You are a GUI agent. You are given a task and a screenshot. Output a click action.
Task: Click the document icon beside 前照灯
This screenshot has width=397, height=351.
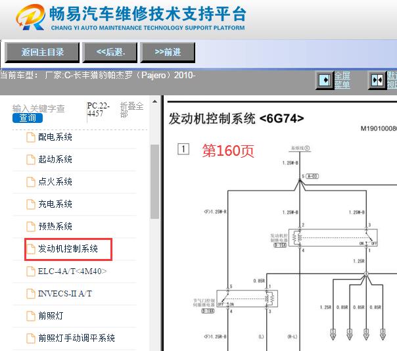(31, 316)
